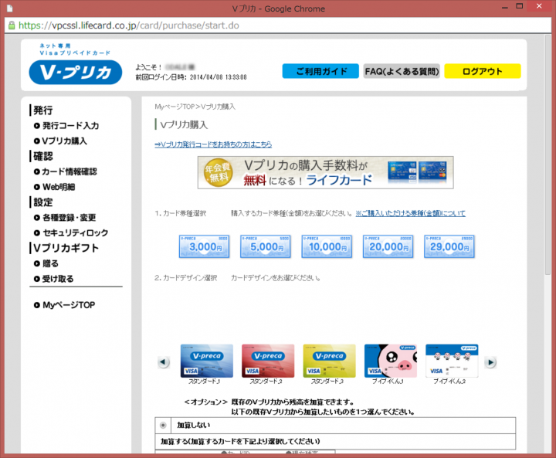Select red スタンダード_2 card design

[x=268, y=361]
